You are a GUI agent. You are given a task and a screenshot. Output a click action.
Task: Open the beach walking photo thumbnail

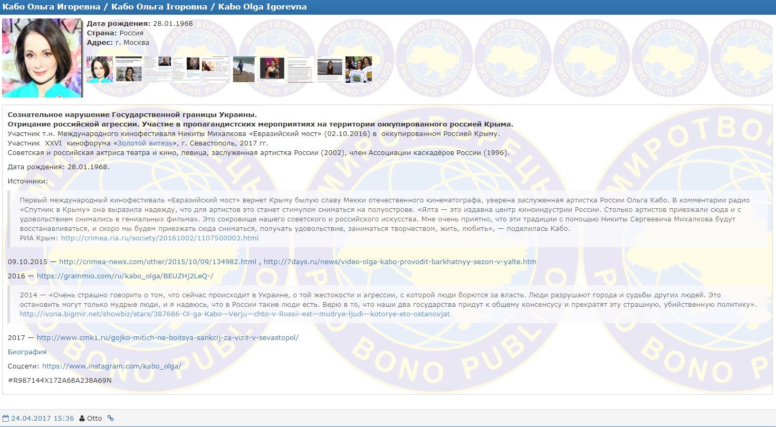pos(244,70)
